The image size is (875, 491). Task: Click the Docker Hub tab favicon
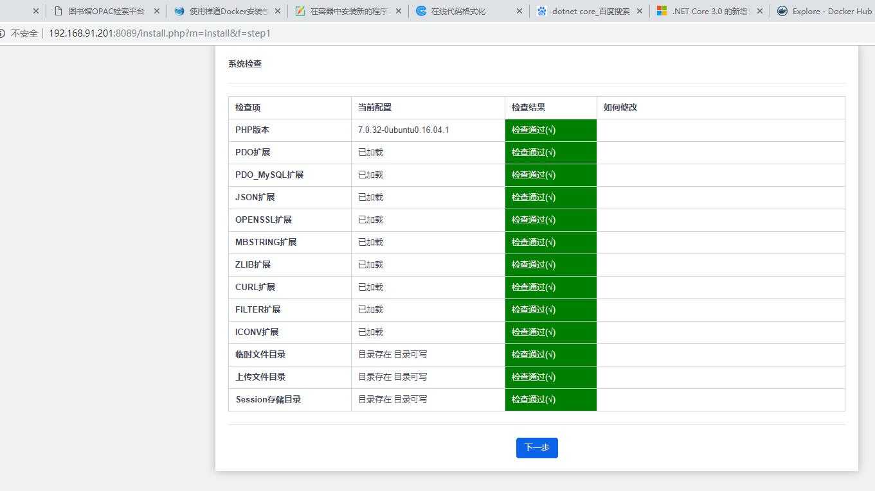(x=782, y=11)
